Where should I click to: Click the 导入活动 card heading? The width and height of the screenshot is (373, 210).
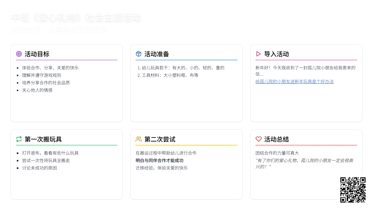point(277,54)
